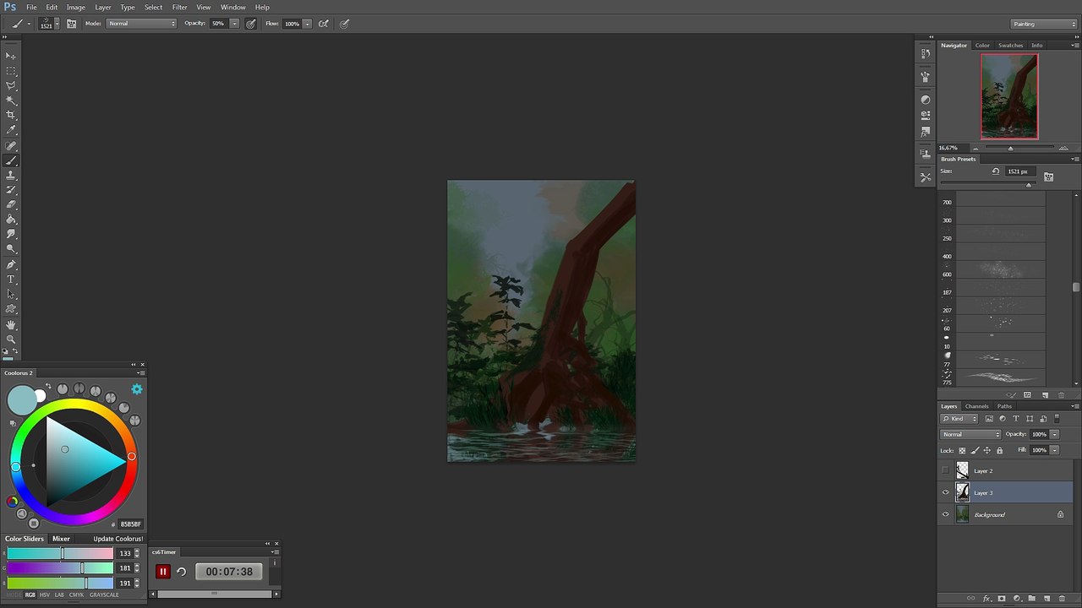Create a new layer in Layers panel
The width and height of the screenshot is (1082, 608).
click(x=1046, y=599)
